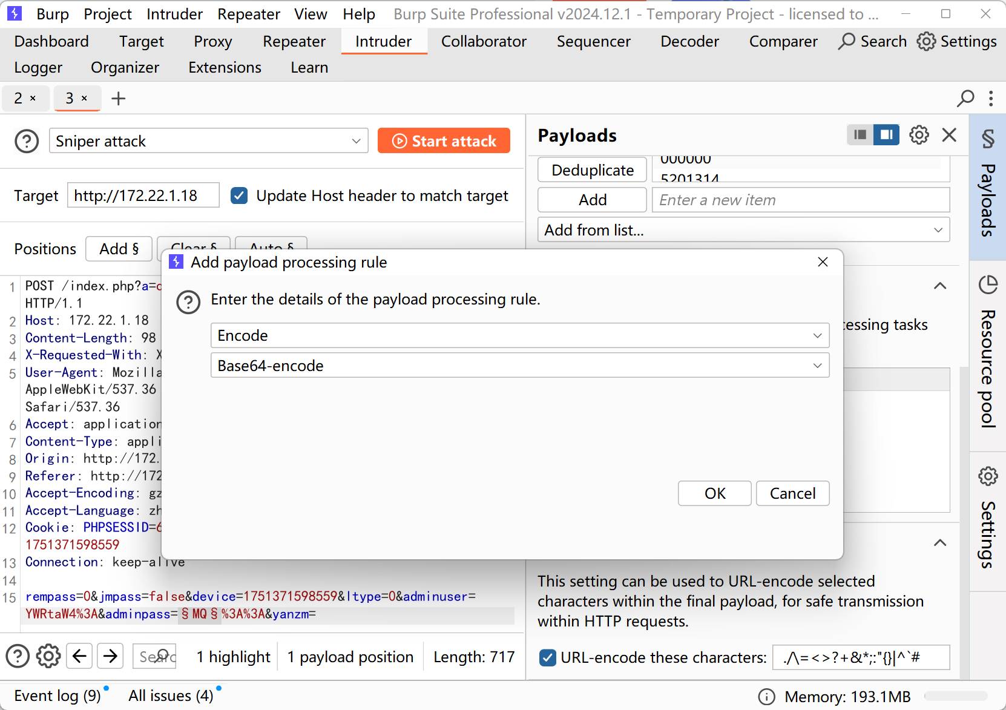Toggle Update Host header to match target
The width and height of the screenshot is (1006, 710).
pyautogui.click(x=240, y=196)
